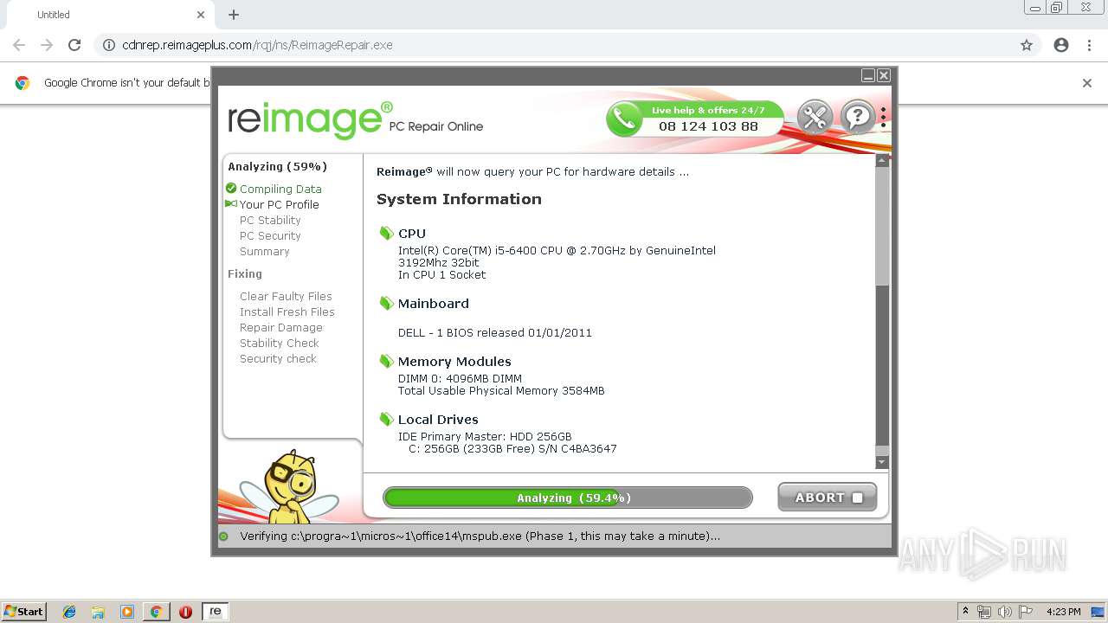Click Chrome back navigation arrow
Viewport: 1108px width, 623px height.
click(x=19, y=45)
